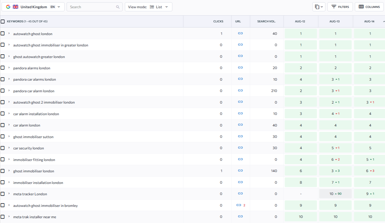Open URL link for meta trak installer near me
Image resolution: width=385 pixels, height=223 pixels.
click(240, 216)
